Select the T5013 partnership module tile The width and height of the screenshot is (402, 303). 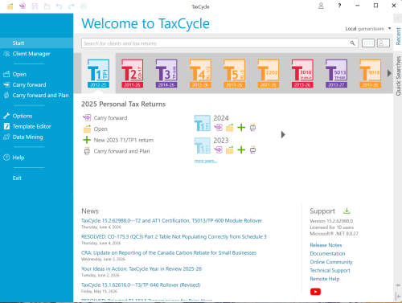(x=336, y=73)
